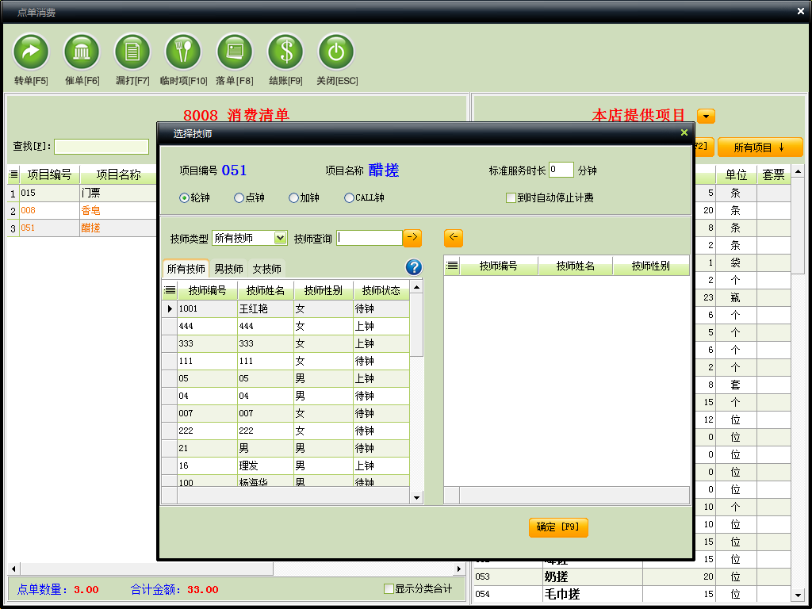Select technician row 王红艳
The height and width of the screenshot is (609, 812).
(x=285, y=308)
